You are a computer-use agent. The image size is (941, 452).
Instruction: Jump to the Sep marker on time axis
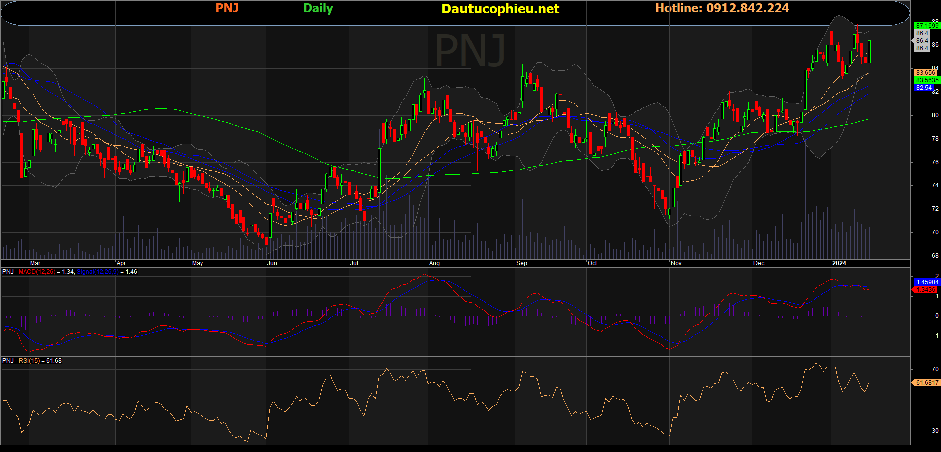click(x=522, y=263)
